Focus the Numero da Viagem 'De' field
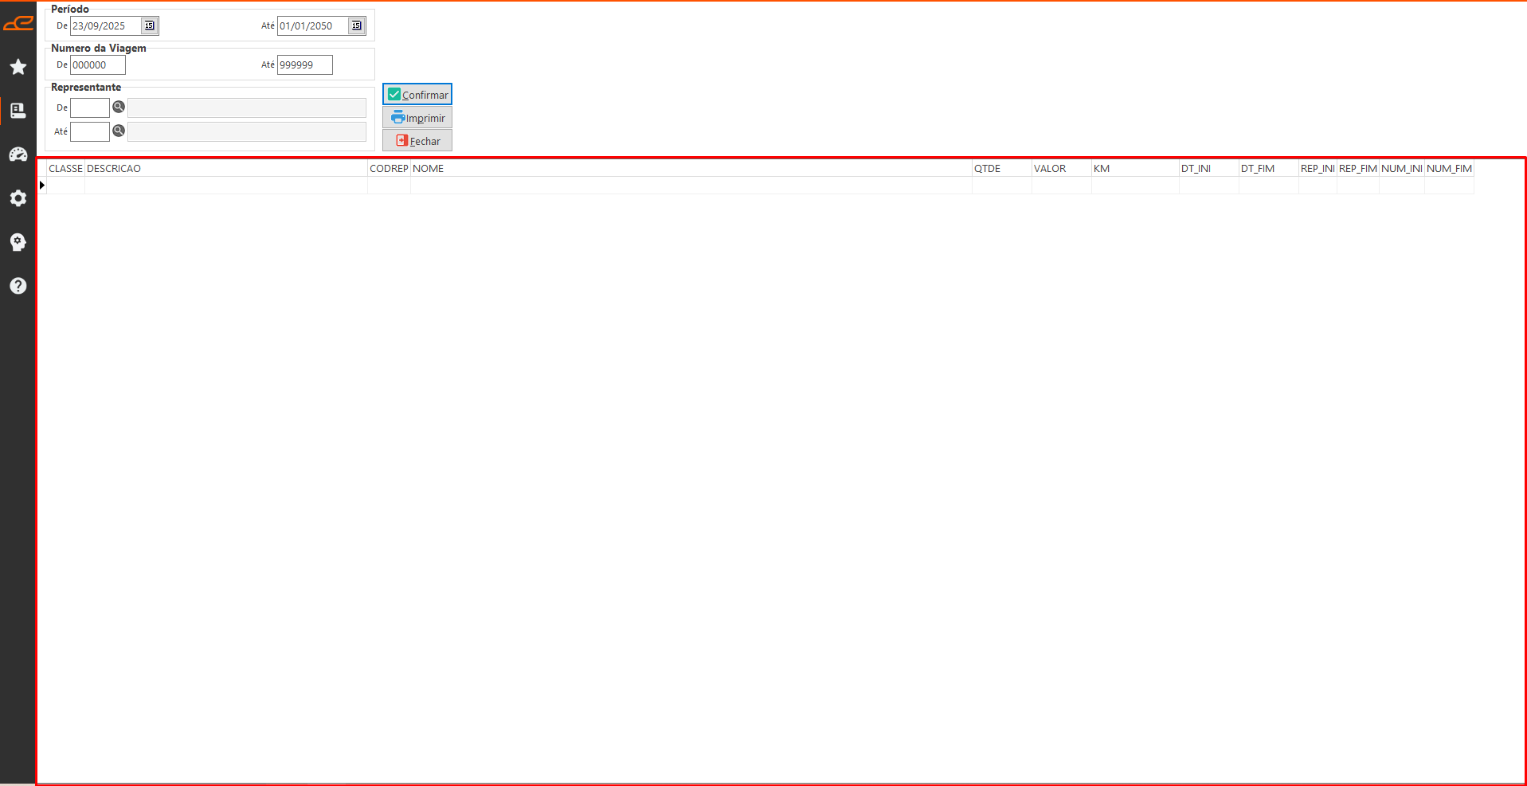Image resolution: width=1527 pixels, height=786 pixels. pos(97,65)
